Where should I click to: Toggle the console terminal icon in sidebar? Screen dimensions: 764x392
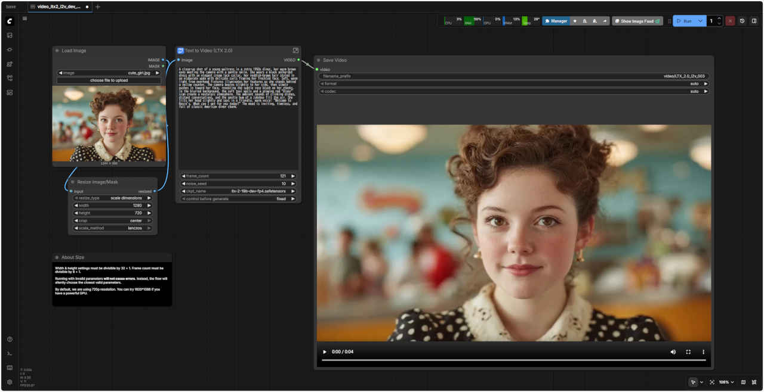click(x=10, y=353)
